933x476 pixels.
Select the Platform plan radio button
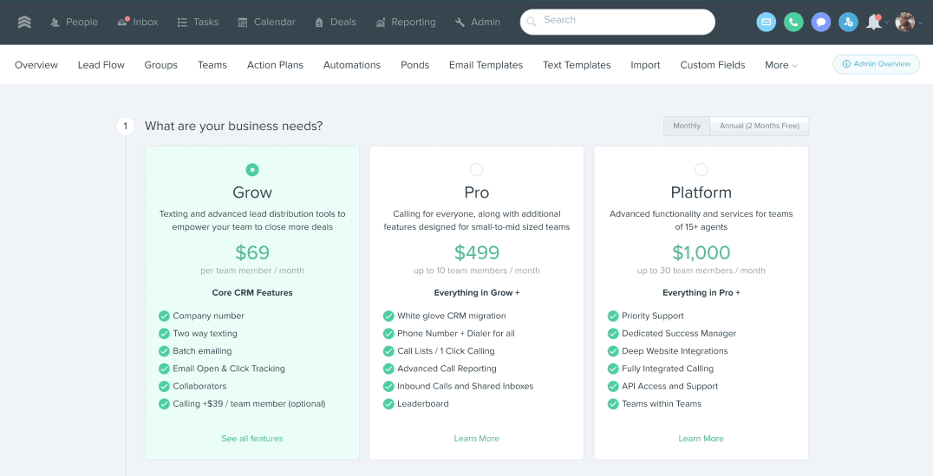(701, 170)
